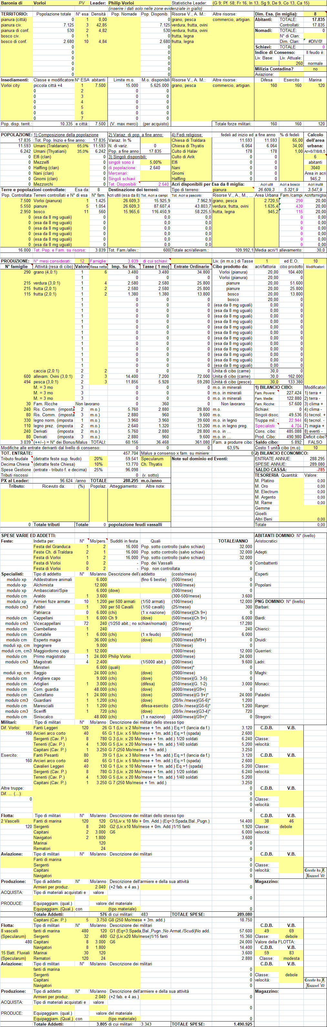The image size is (327, 1027).
Task: Select the '2) BILANCIO ECONOMICO:' heading
Action: click(x=281, y=453)
